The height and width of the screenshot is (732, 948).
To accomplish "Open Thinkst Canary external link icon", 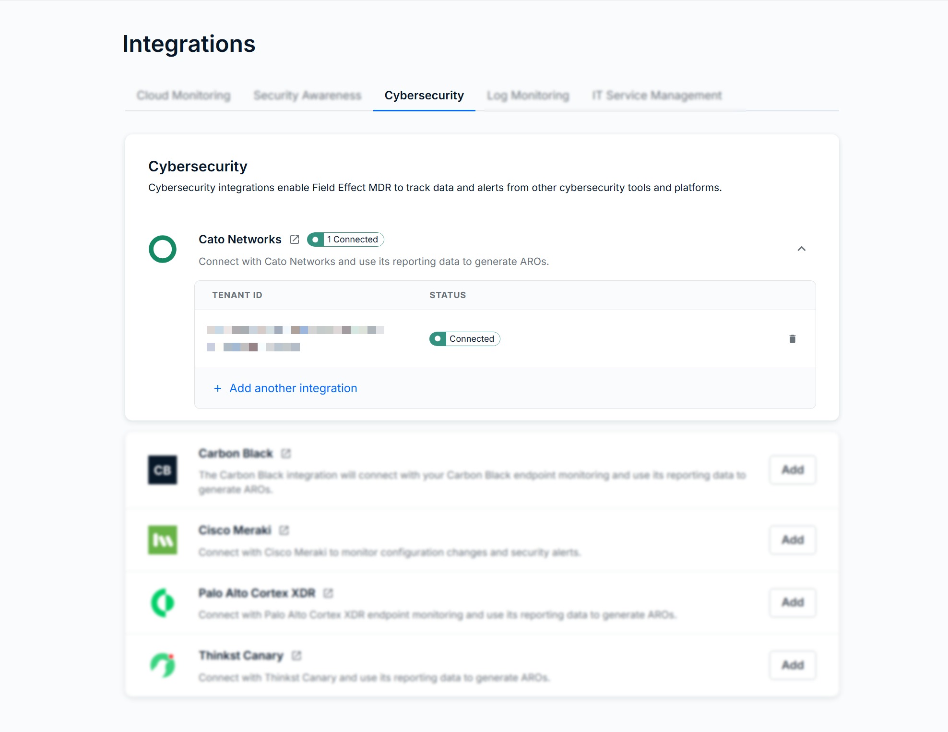I will click(296, 656).
